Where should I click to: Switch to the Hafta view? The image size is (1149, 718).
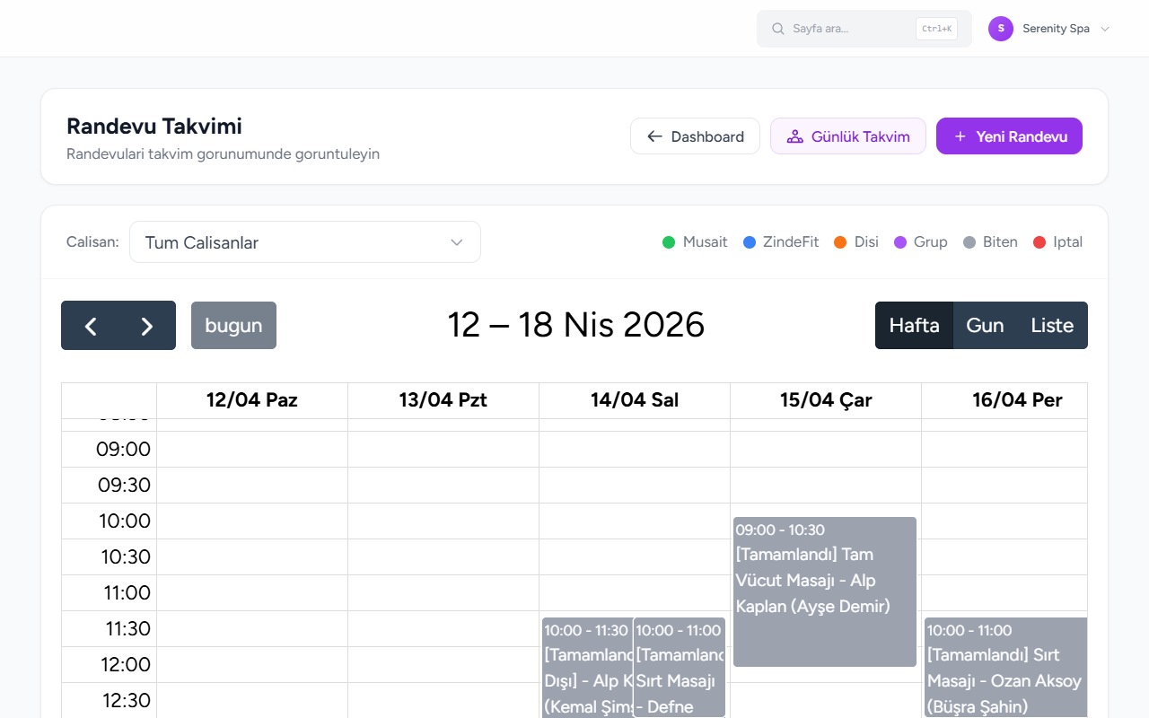point(914,325)
